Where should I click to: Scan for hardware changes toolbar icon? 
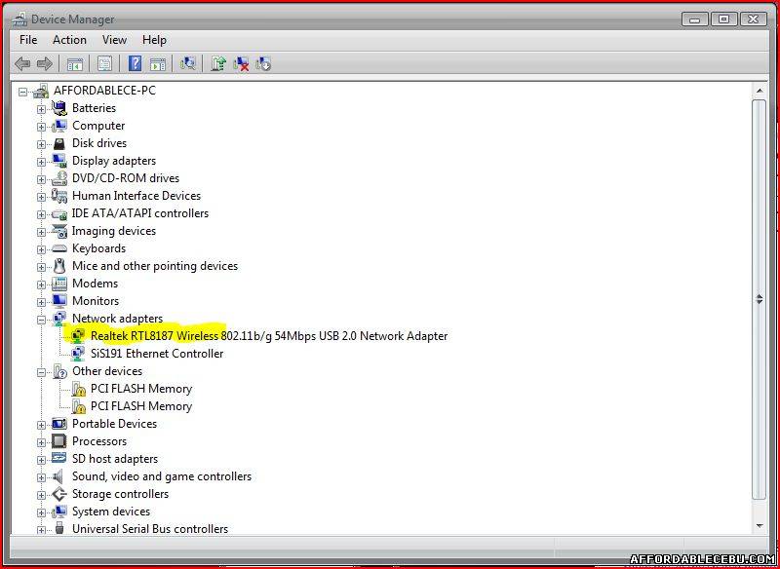188,63
